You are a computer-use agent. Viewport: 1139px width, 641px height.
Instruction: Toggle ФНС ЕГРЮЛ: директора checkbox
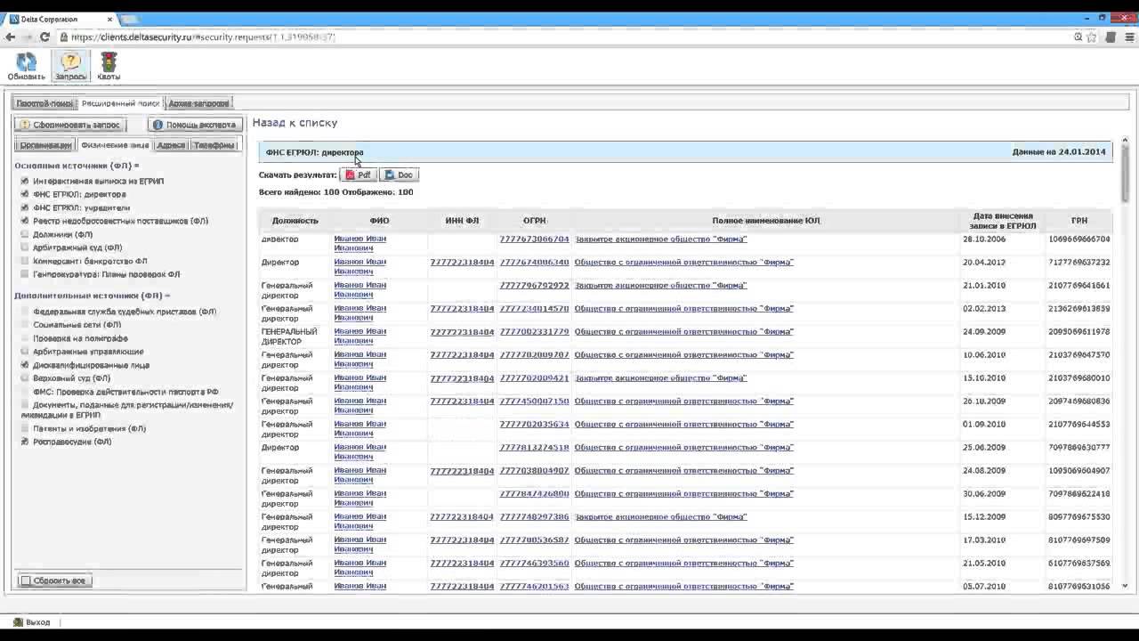click(x=25, y=194)
